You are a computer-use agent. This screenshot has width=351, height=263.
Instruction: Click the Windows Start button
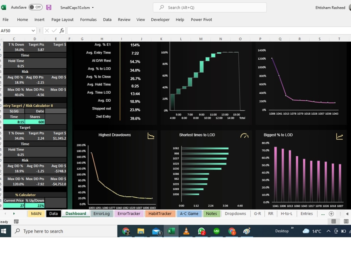[4, 231]
